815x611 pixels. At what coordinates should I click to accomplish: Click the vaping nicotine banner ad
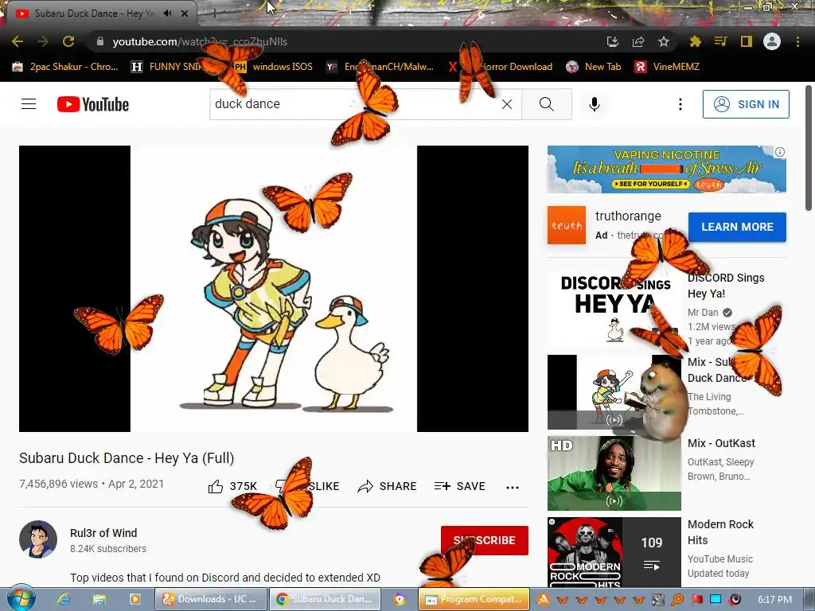pos(666,169)
